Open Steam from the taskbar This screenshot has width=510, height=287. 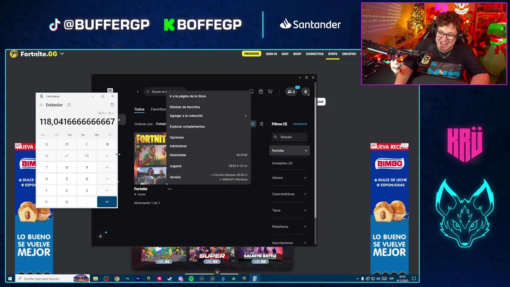[170, 279]
